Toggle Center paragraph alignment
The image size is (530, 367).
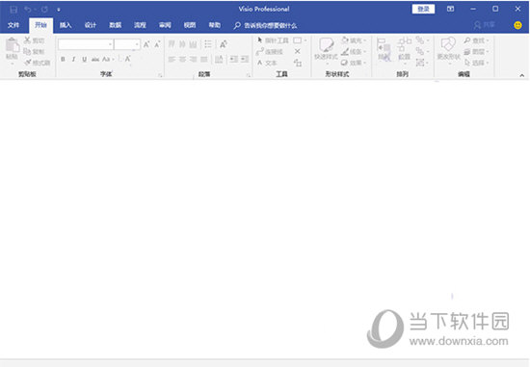coord(182,60)
